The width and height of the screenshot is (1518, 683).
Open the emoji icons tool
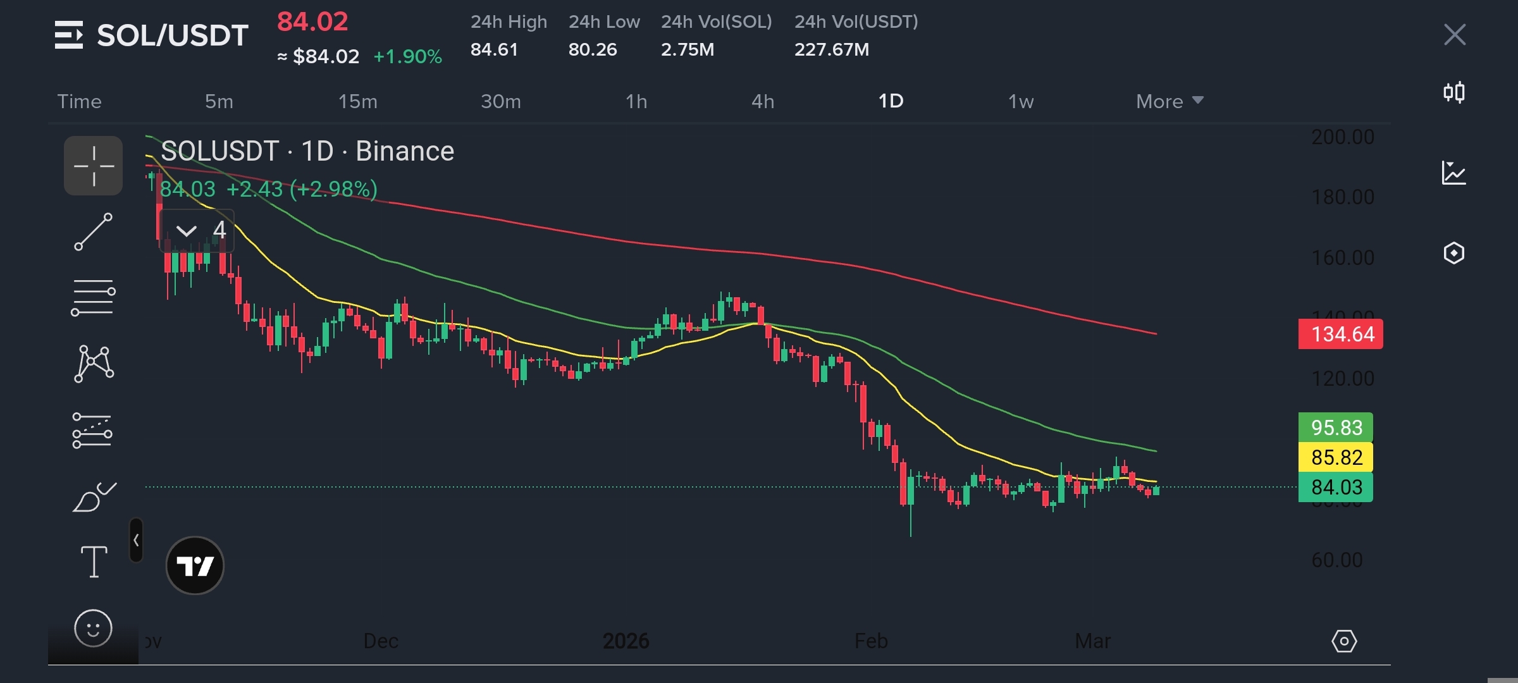click(x=93, y=629)
